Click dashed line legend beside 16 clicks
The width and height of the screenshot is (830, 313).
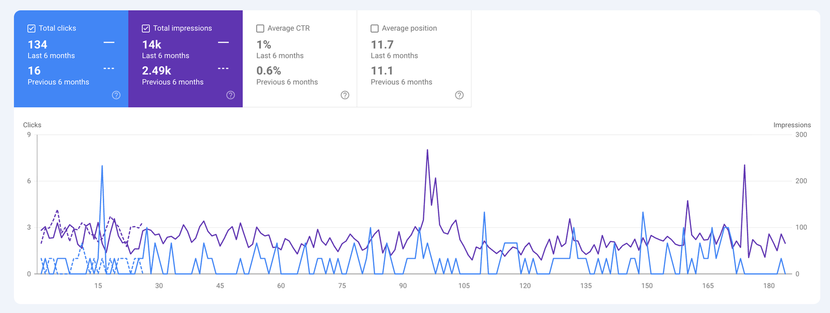coord(109,69)
